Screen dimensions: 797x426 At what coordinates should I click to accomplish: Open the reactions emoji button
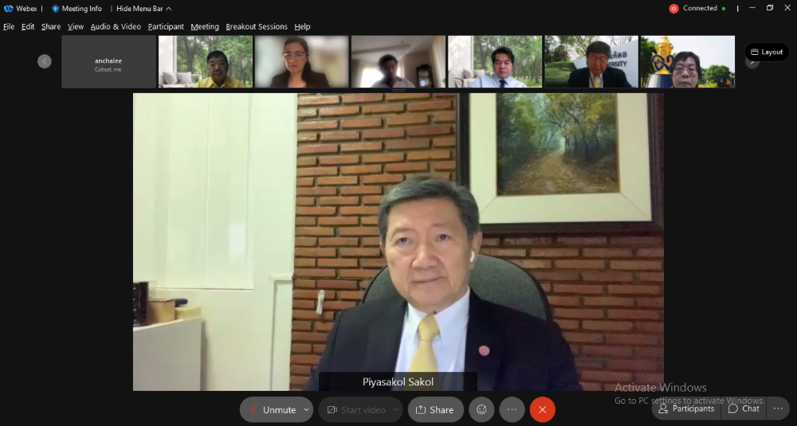[x=481, y=409]
